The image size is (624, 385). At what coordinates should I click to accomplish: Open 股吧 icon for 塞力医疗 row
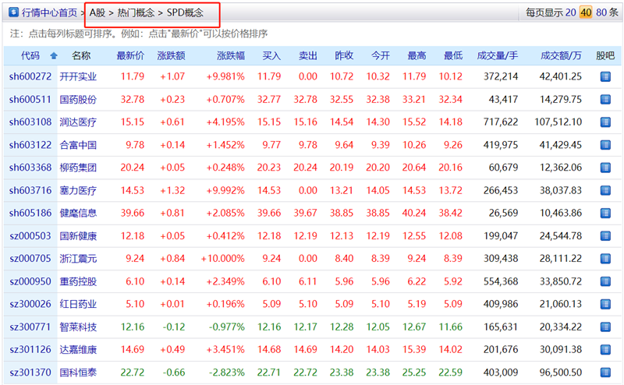pyautogui.click(x=605, y=190)
